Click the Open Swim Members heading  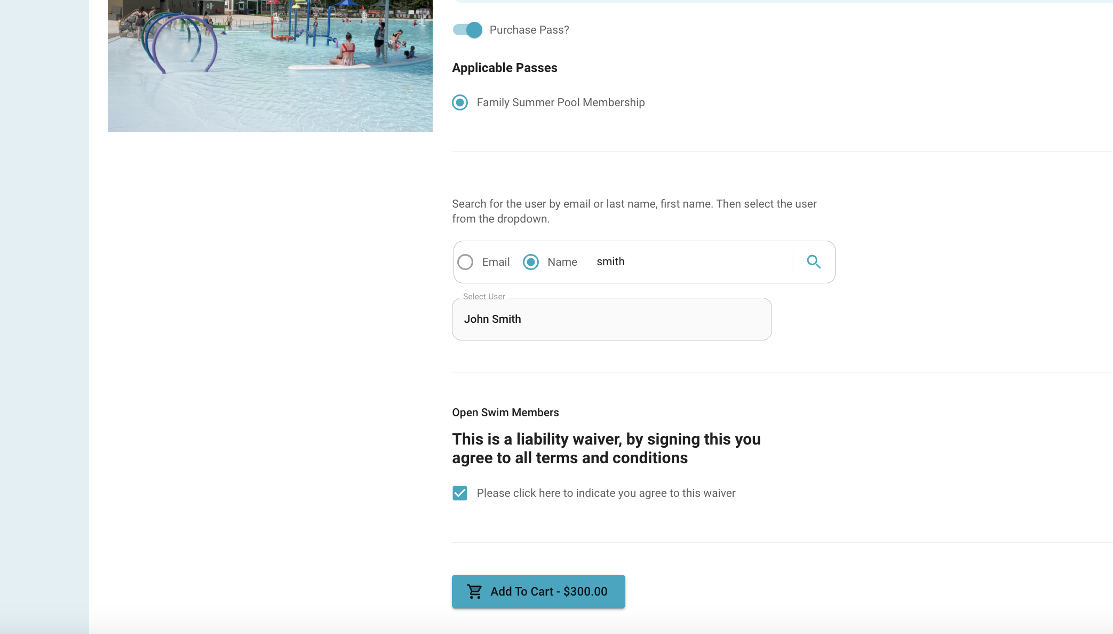(505, 413)
